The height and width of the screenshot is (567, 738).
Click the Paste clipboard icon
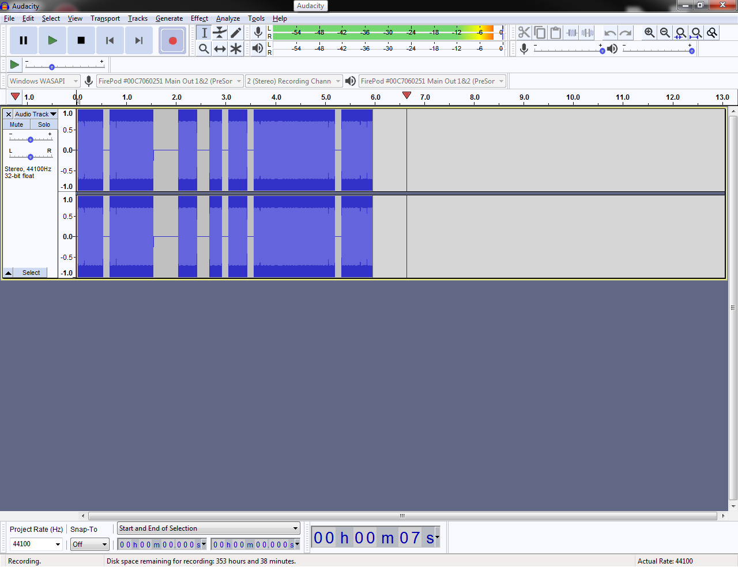click(x=555, y=32)
